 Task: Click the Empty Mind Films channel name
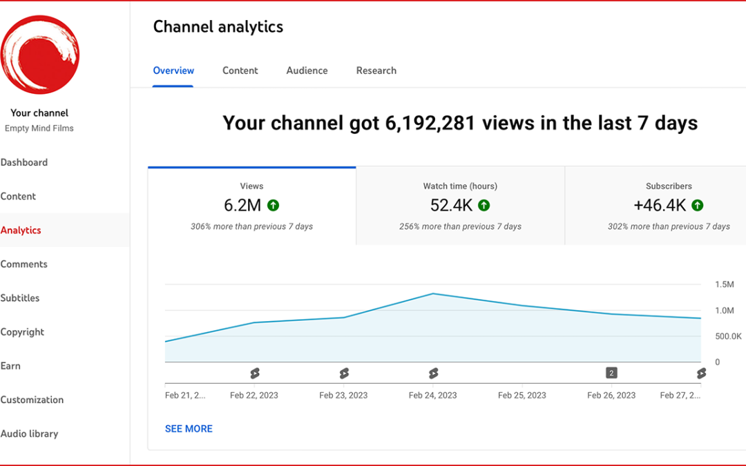[39, 128]
